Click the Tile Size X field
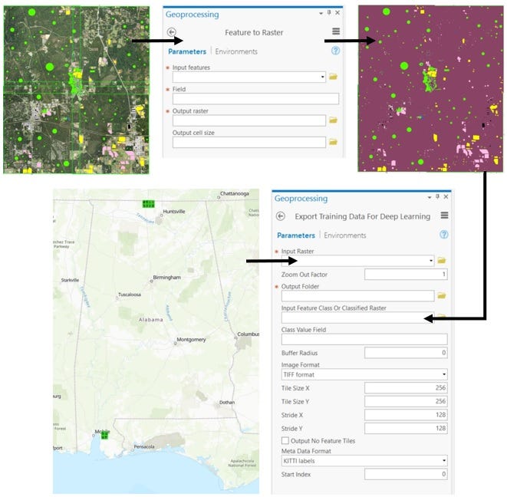Viewport: 507px width, 497px height. point(406,387)
